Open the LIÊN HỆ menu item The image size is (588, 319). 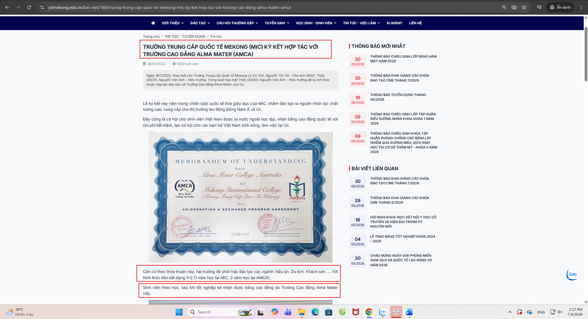[x=416, y=23]
